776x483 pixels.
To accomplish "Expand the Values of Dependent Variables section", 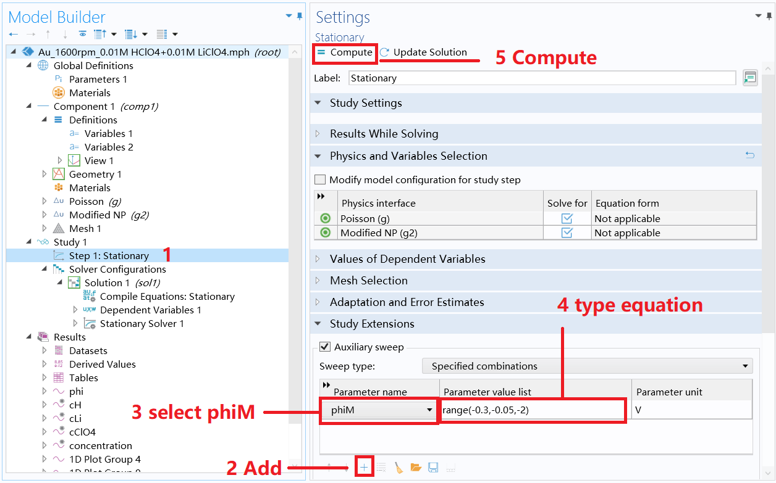I will click(318, 258).
